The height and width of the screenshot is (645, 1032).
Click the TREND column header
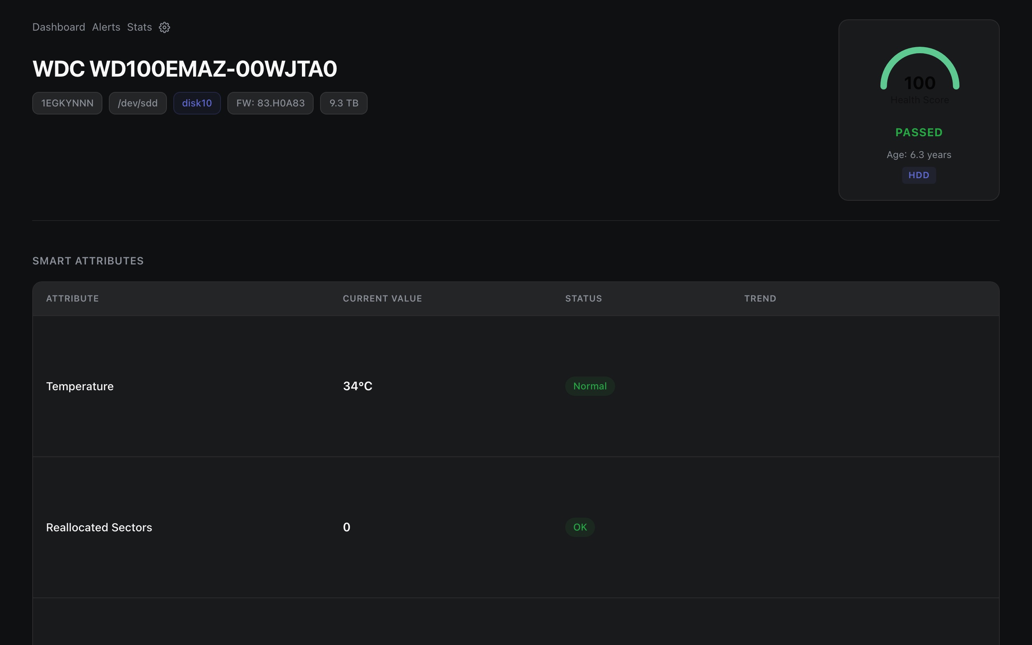(x=760, y=299)
